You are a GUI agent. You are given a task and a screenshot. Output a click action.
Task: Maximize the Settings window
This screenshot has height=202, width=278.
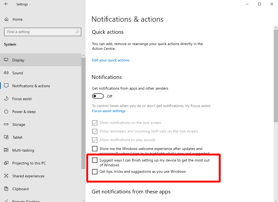259,4
